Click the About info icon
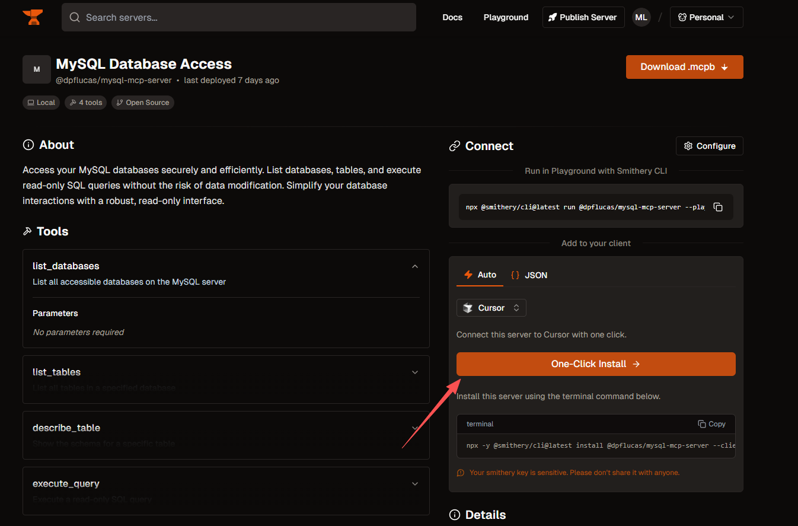The height and width of the screenshot is (526, 798). pos(28,145)
